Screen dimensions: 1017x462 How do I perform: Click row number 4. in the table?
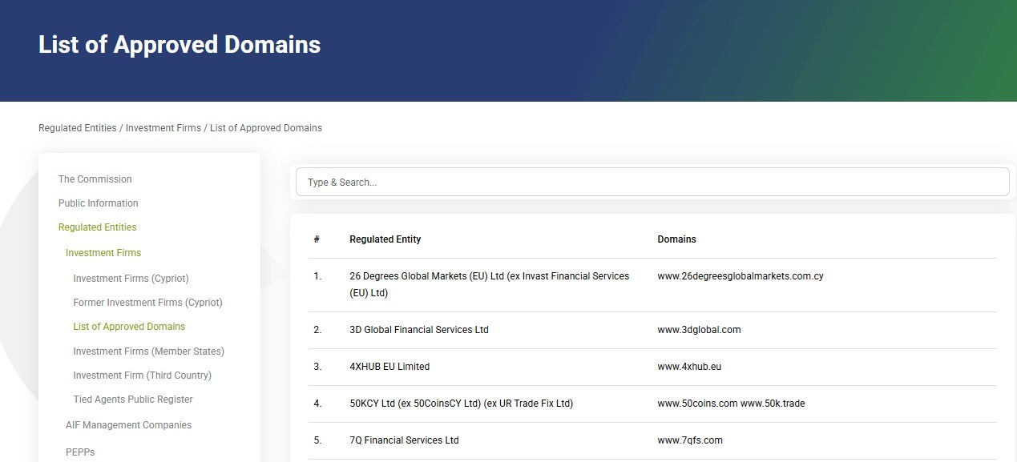(317, 404)
